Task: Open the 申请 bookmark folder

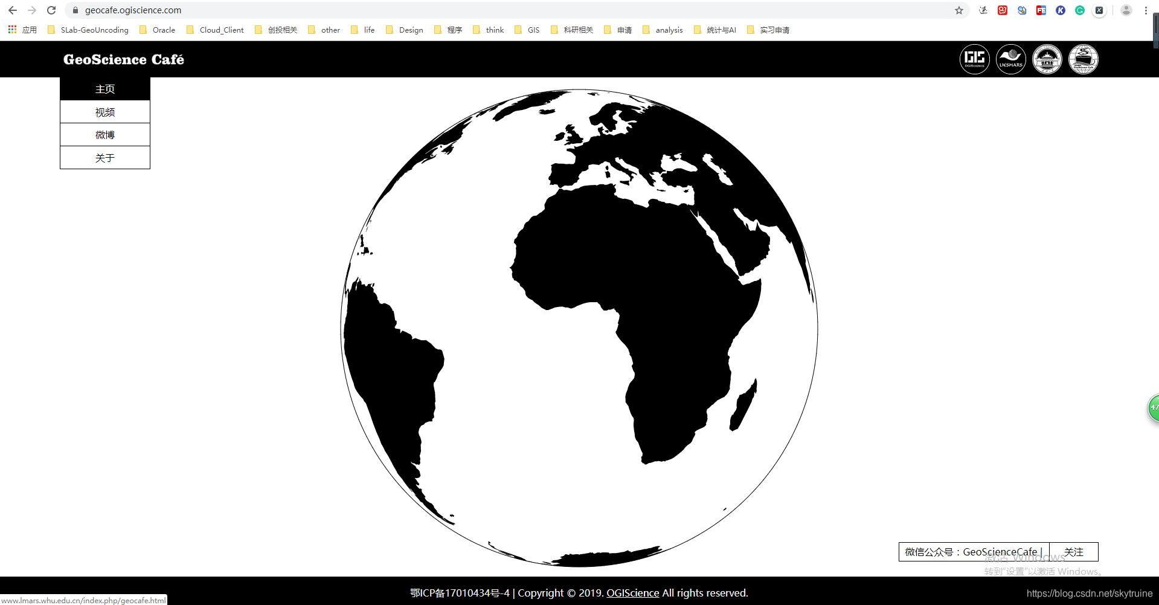Action: pyautogui.click(x=618, y=30)
